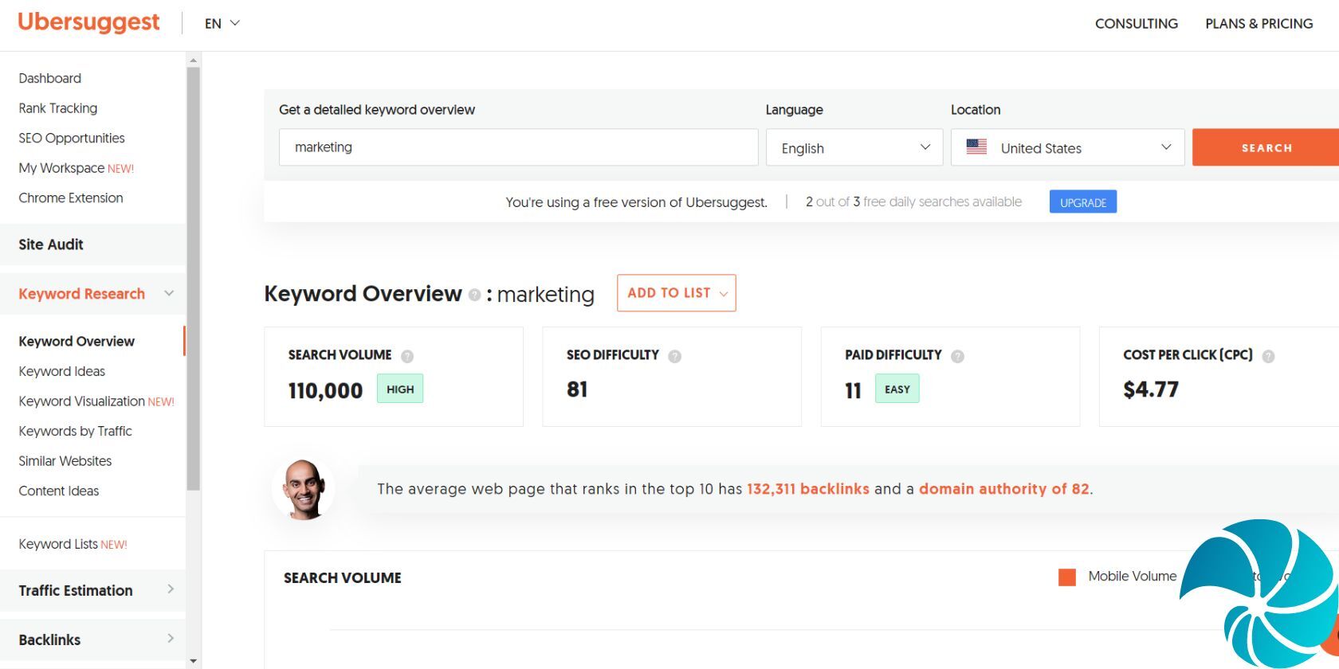Click the Ubersuggest logo
Viewport: 1339px width, 669px height.
pyautogui.click(x=88, y=22)
